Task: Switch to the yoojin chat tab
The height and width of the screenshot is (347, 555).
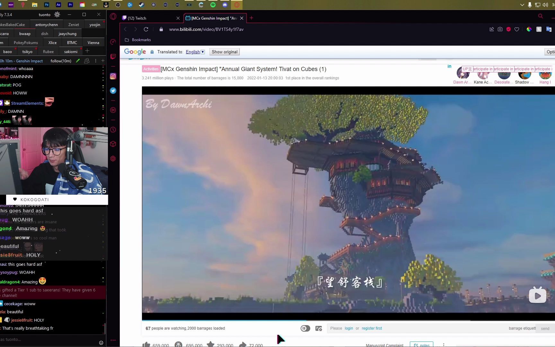Action: tap(95, 24)
